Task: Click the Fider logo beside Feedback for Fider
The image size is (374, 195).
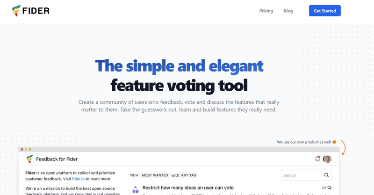Action: point(29,159)
